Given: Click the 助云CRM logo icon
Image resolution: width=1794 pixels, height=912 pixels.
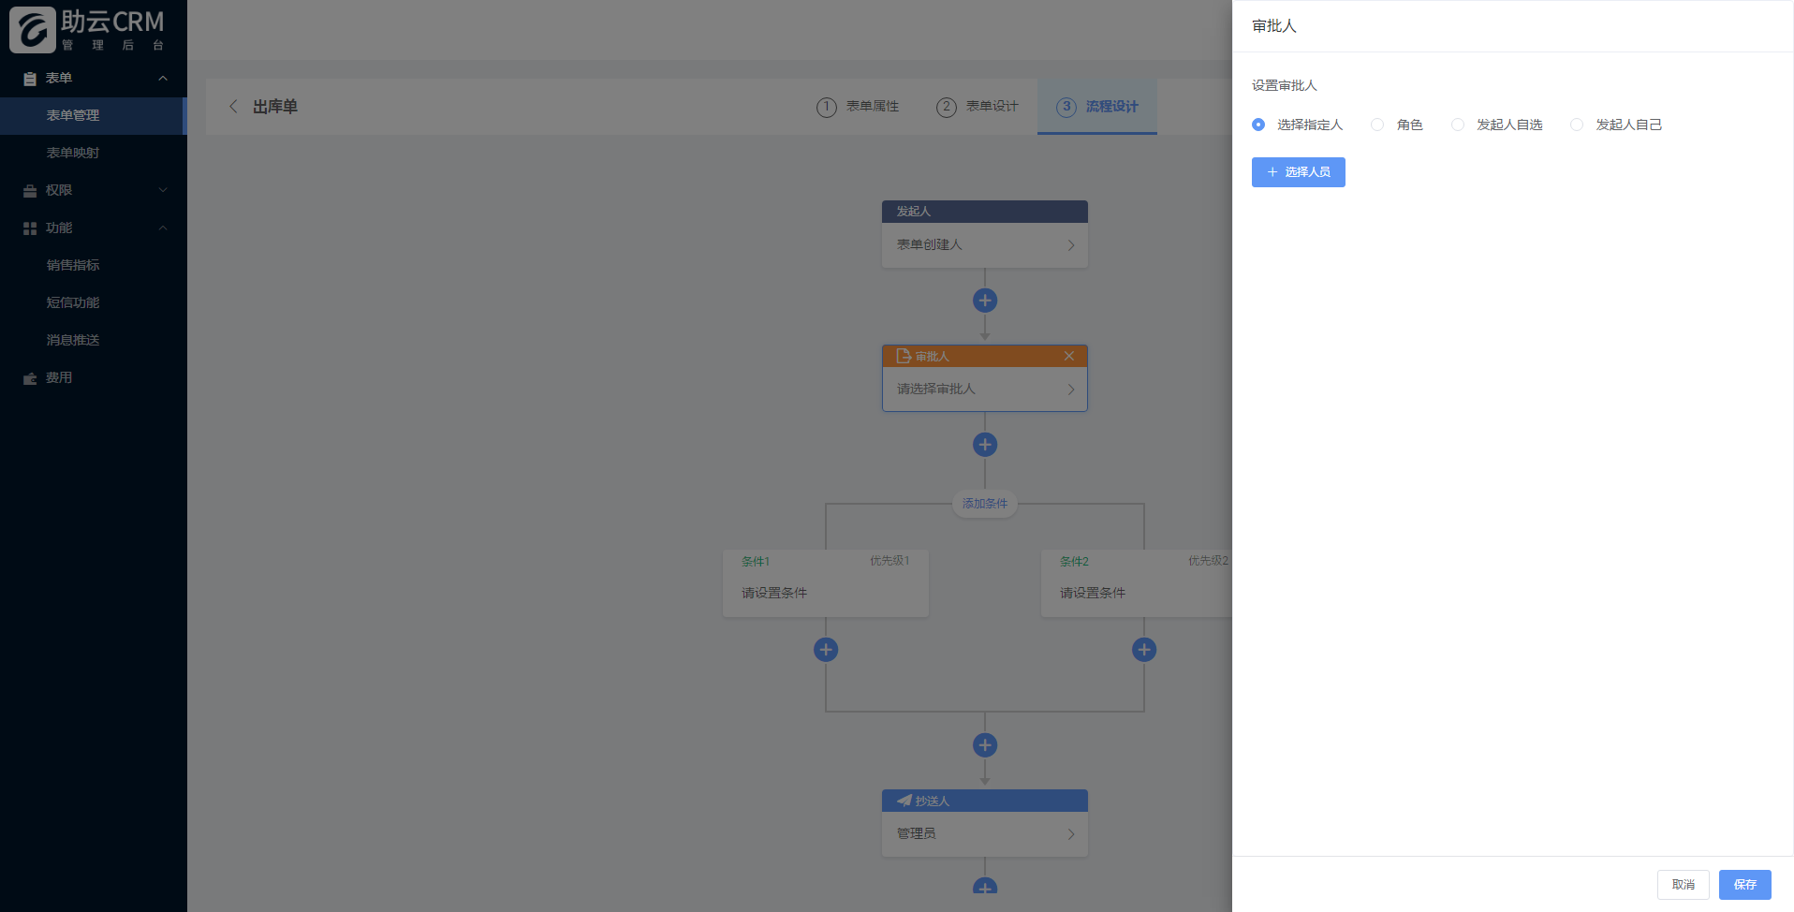Looking at the screenshot, I should pos(33,29).
